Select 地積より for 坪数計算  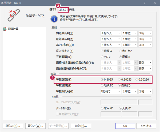point(102,85)
